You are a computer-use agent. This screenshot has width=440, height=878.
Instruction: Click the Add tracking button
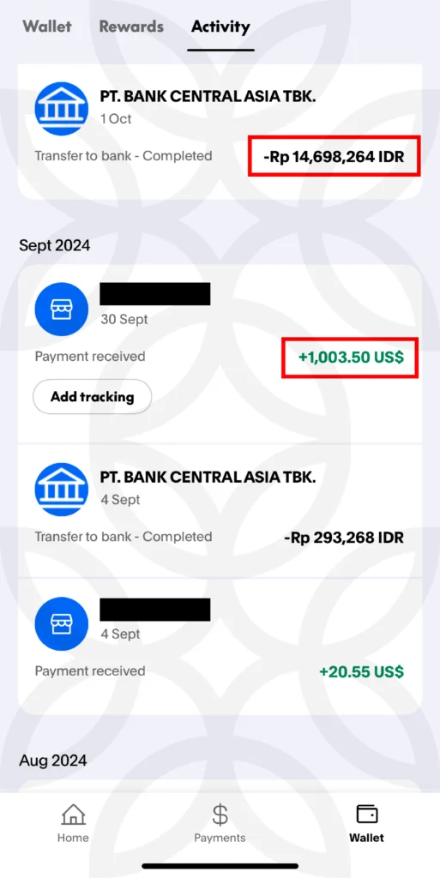coord(93,397)
